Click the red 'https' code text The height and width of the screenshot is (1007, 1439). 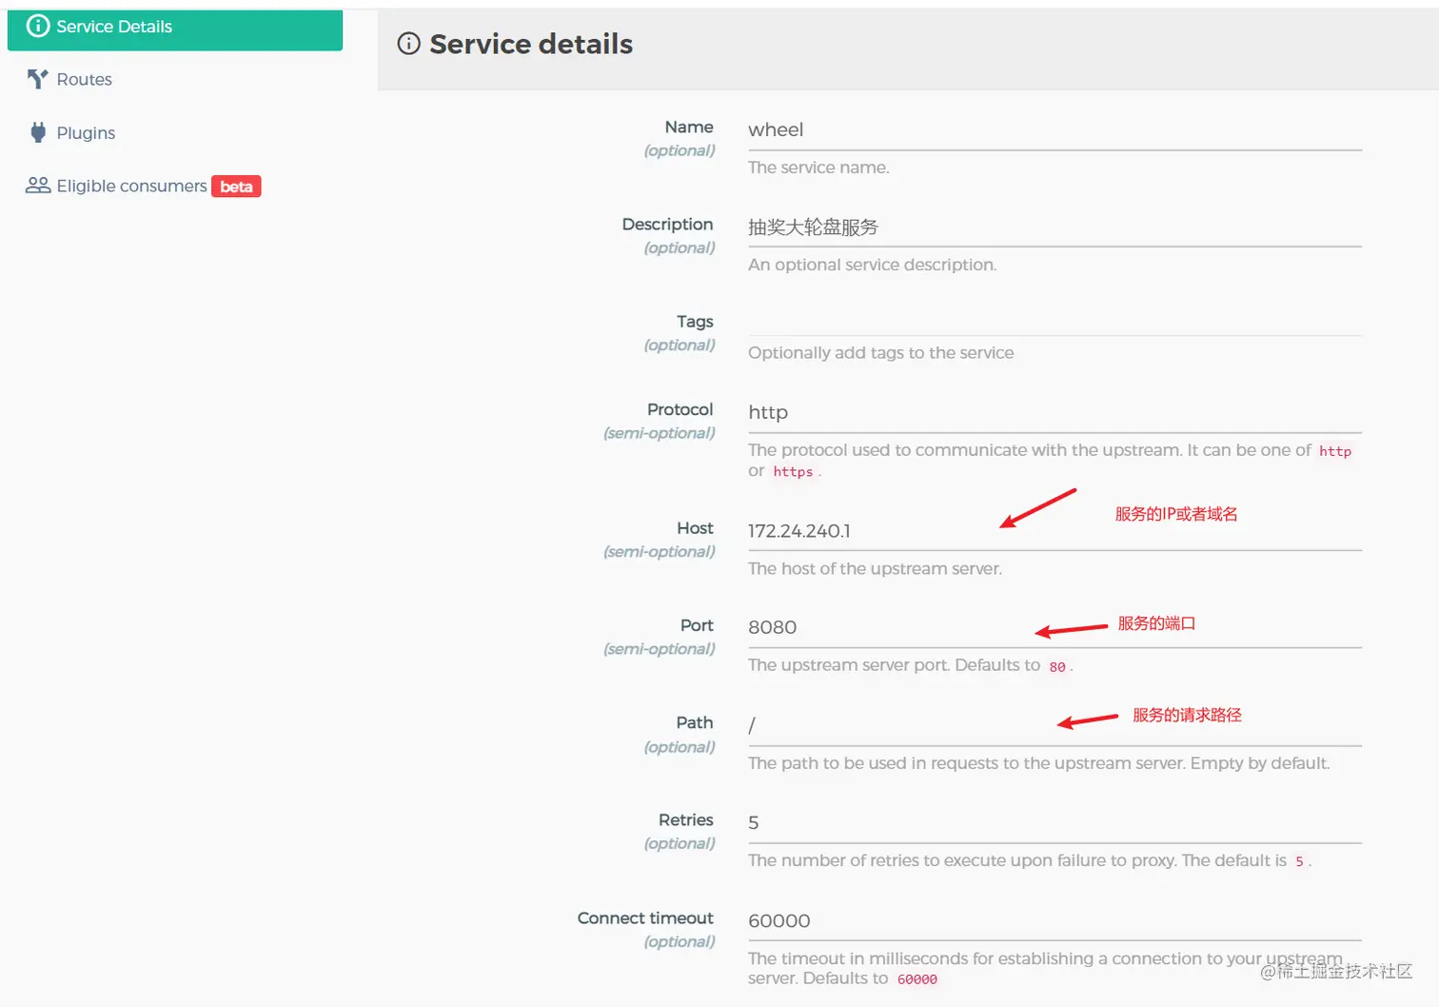(x=793, y=471)
